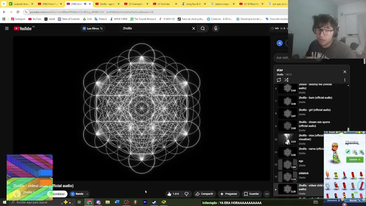Open Table of Contents bookmark
Screen dimensions: 366x206
click(69, 19)
